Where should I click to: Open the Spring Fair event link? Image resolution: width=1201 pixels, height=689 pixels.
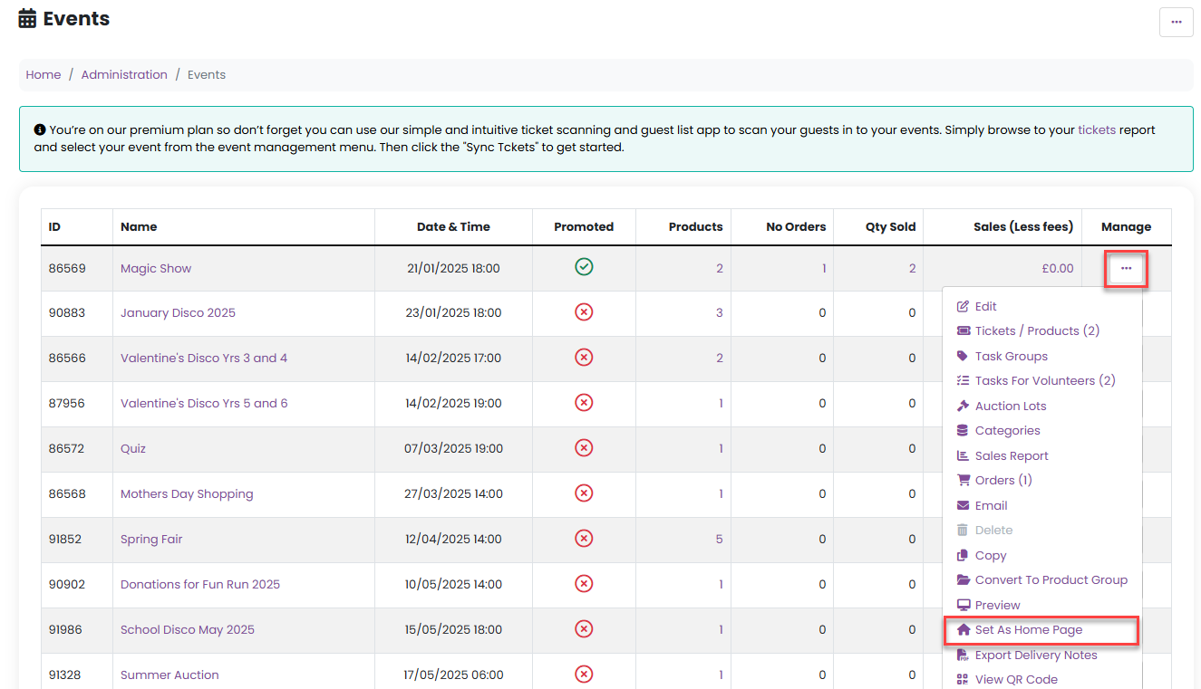151,539
